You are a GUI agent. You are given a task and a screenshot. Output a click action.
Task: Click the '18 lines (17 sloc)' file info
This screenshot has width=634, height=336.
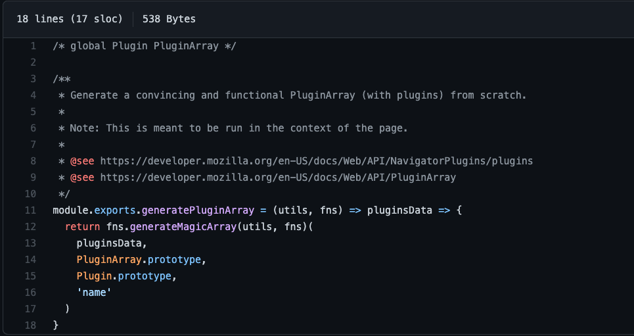click(x=70, y=19)
